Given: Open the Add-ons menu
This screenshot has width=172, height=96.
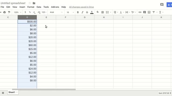Looking at the screenshot, I should pyautogui.click(x=55, y=7).
